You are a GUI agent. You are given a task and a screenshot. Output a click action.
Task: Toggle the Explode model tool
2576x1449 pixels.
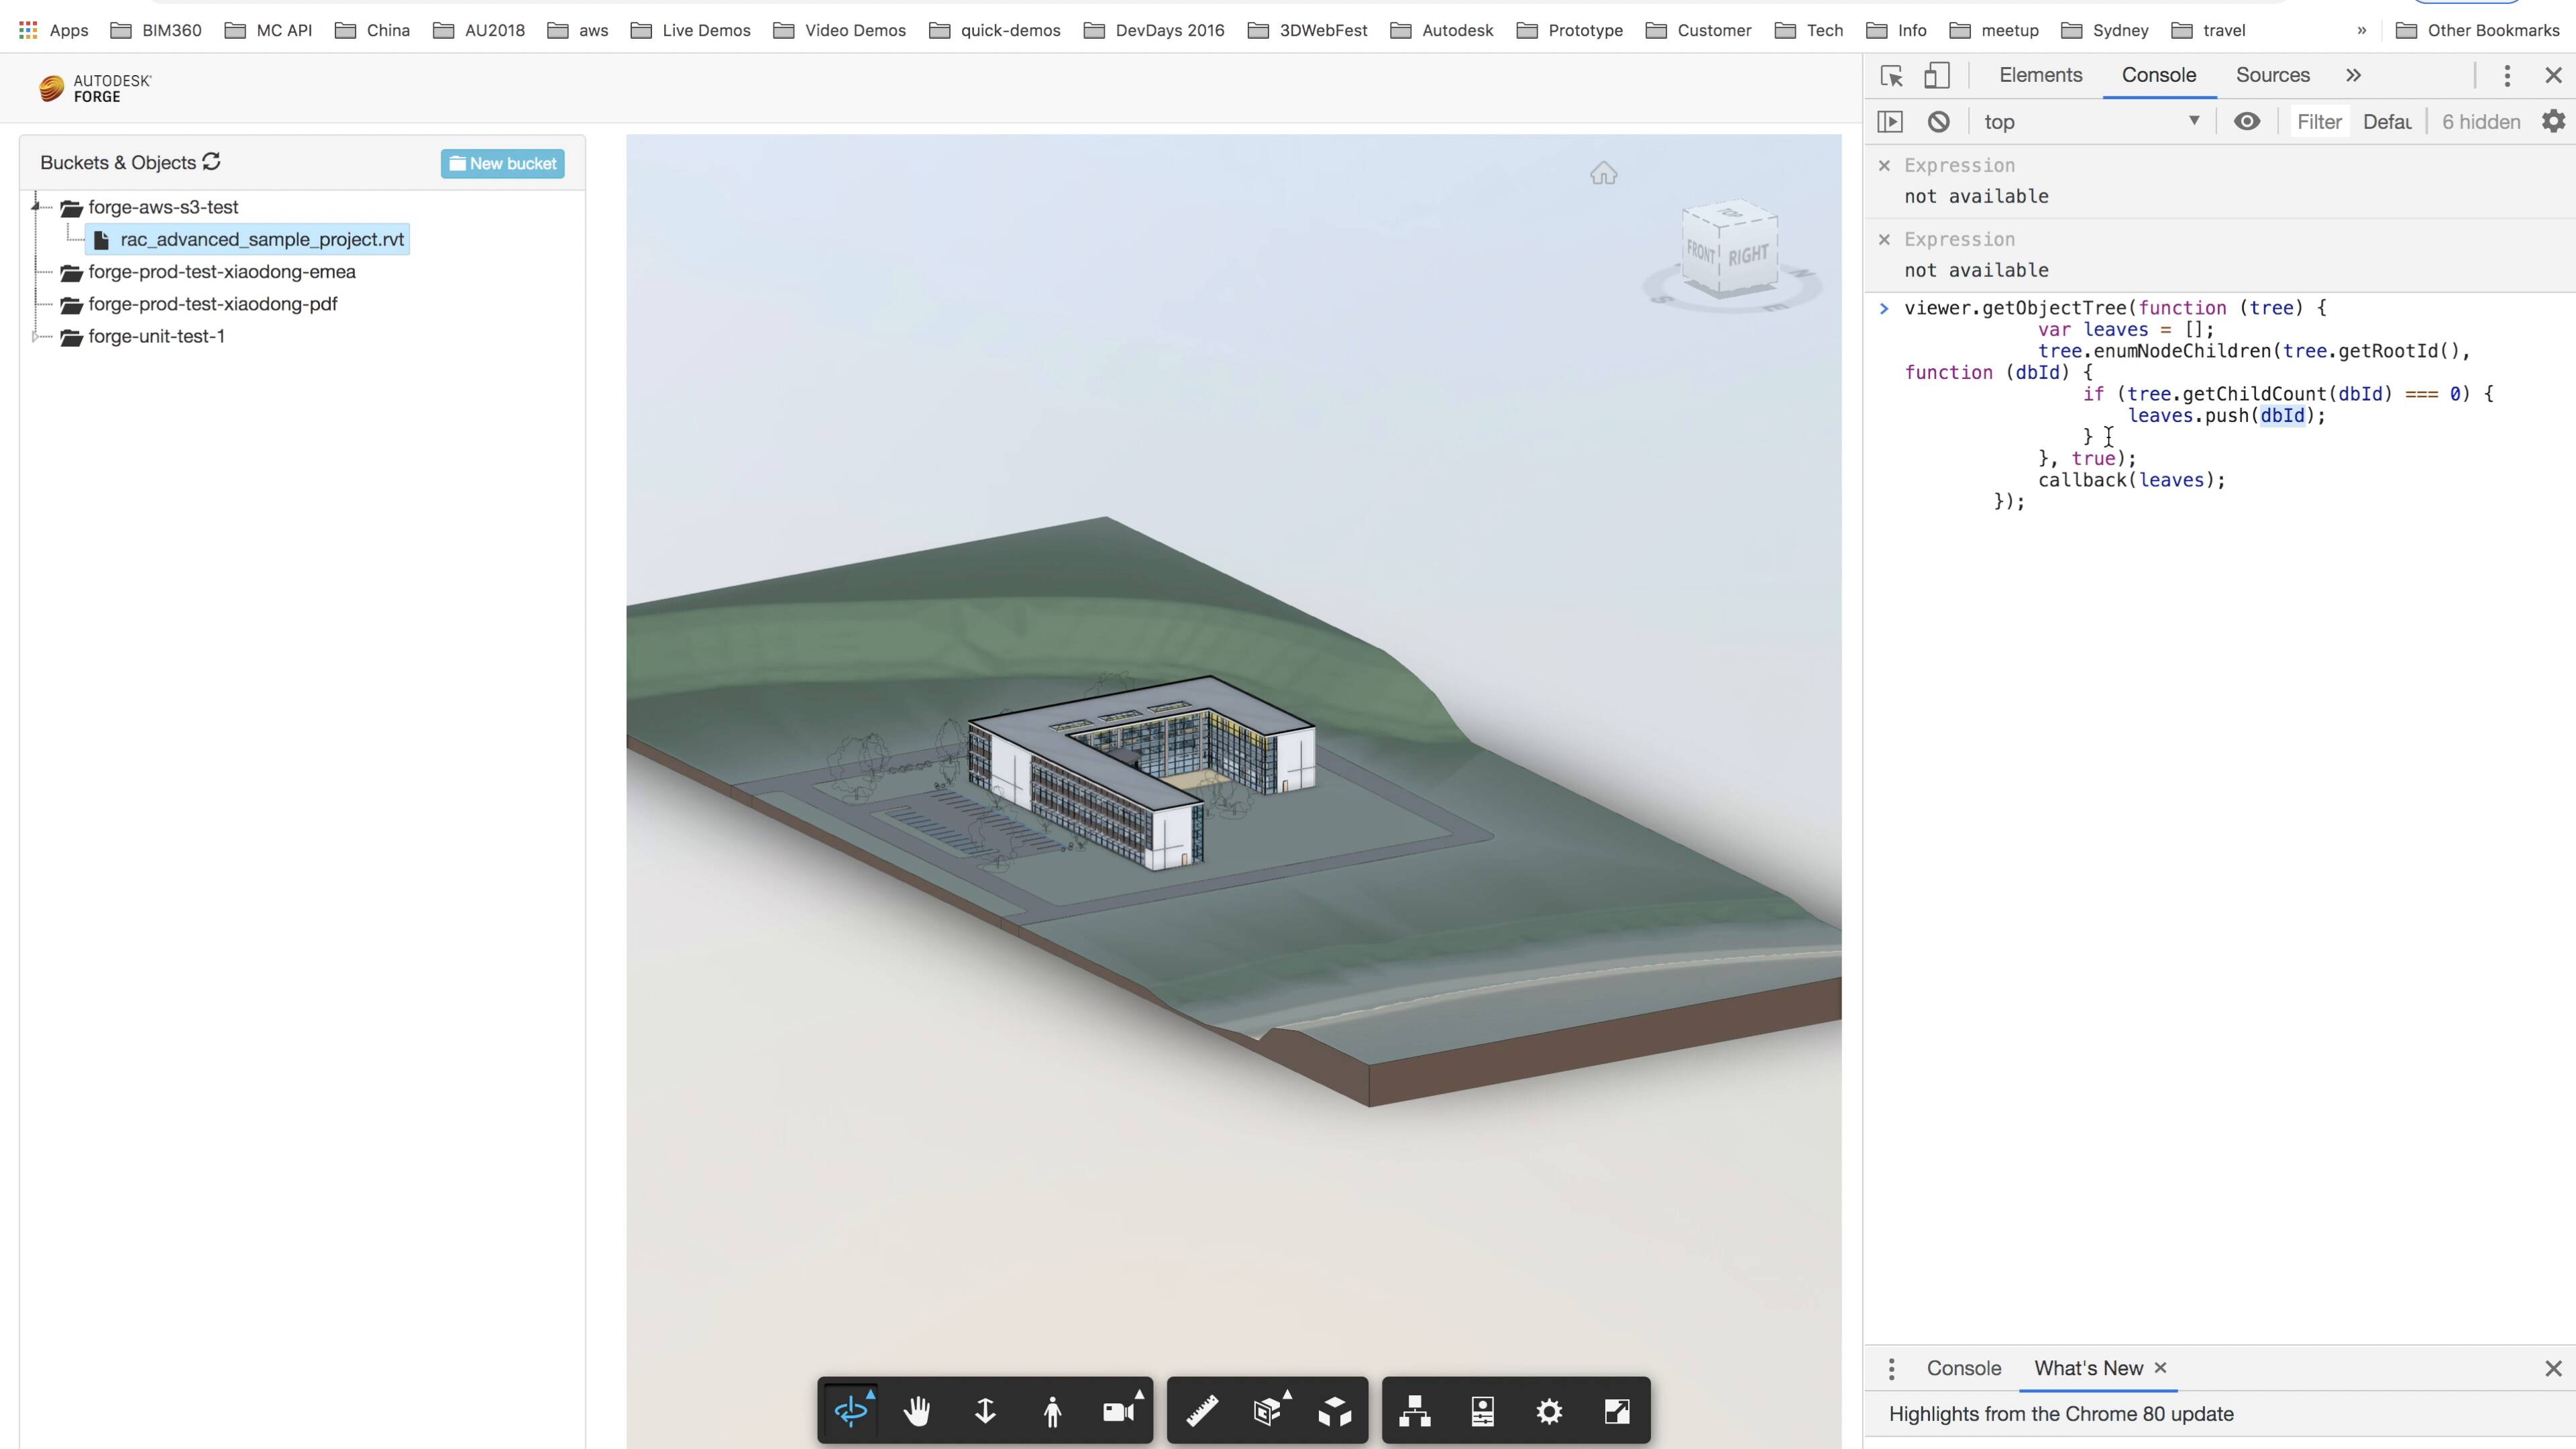tap(1335, 1411)
